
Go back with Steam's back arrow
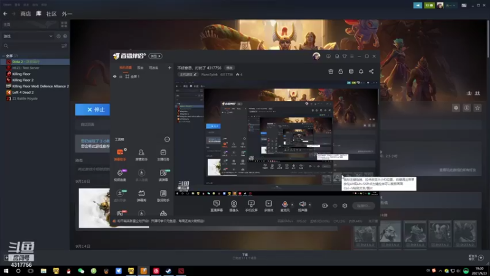[x=5, y=13]
